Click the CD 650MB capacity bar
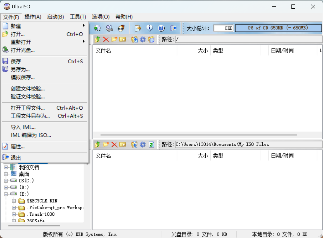 point(278,28)
